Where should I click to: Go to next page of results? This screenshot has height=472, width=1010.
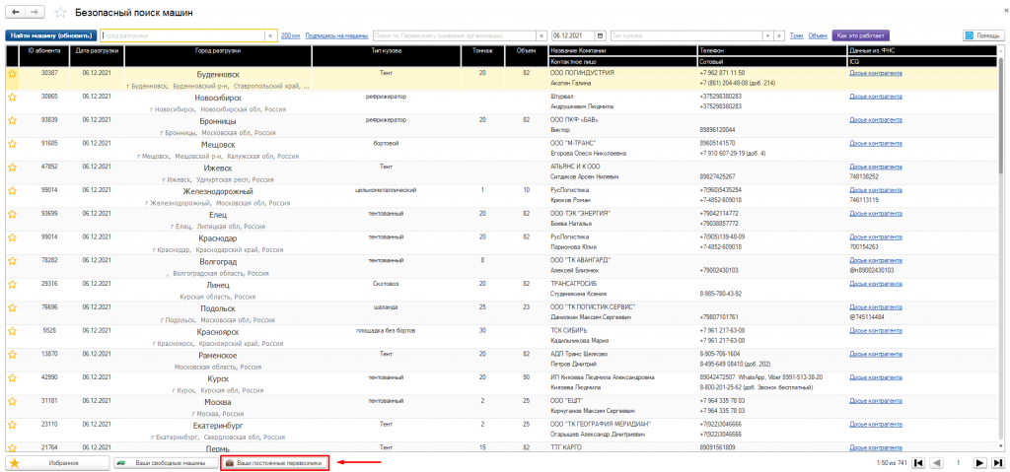(979, 462)
